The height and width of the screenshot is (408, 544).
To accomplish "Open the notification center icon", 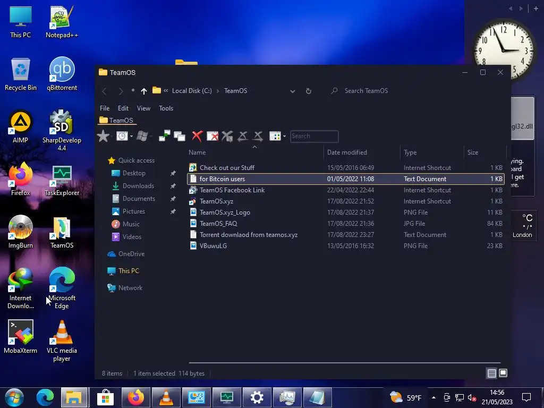I will coord(526,397).
